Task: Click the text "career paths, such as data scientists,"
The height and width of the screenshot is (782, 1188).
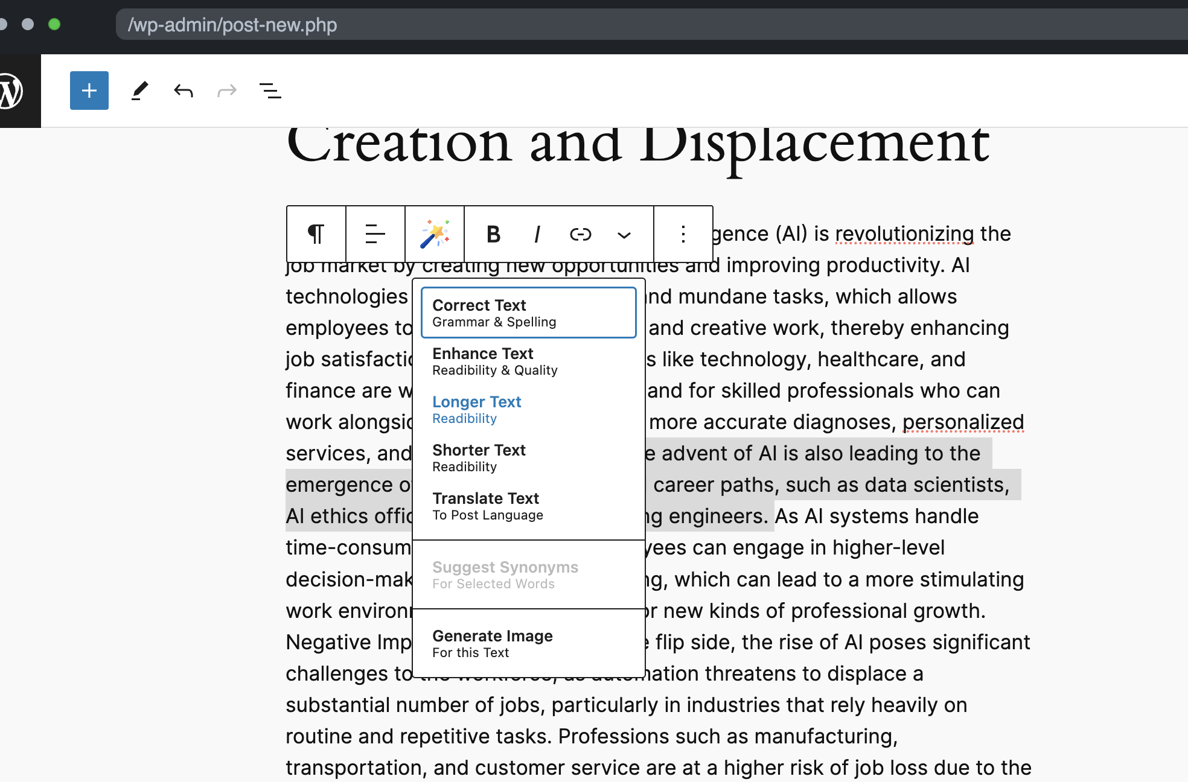Action: click(x=831, y=485)
